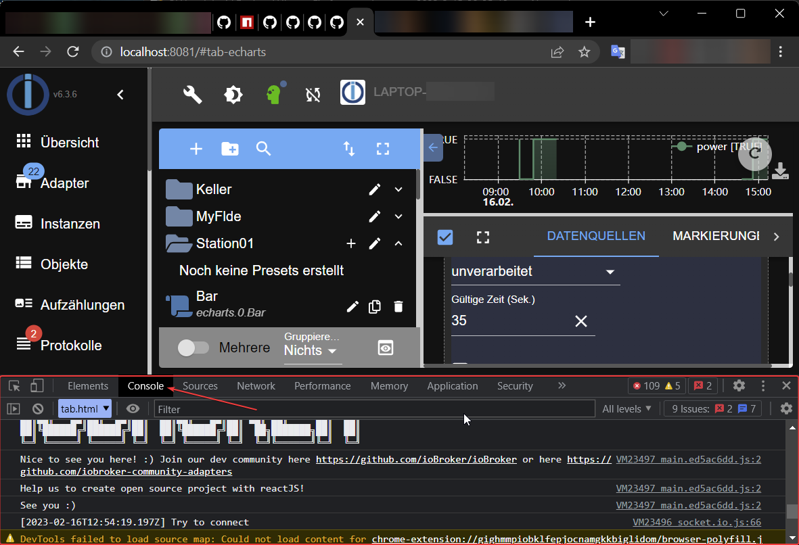The image size is (799, 545).
Task: Edit the Keller folder name
Action: [375, 189]
